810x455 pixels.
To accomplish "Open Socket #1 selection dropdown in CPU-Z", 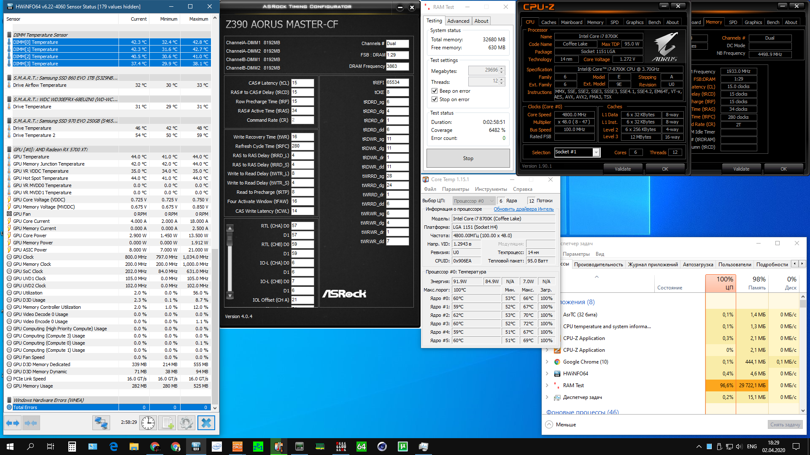I will coord(596,152).
